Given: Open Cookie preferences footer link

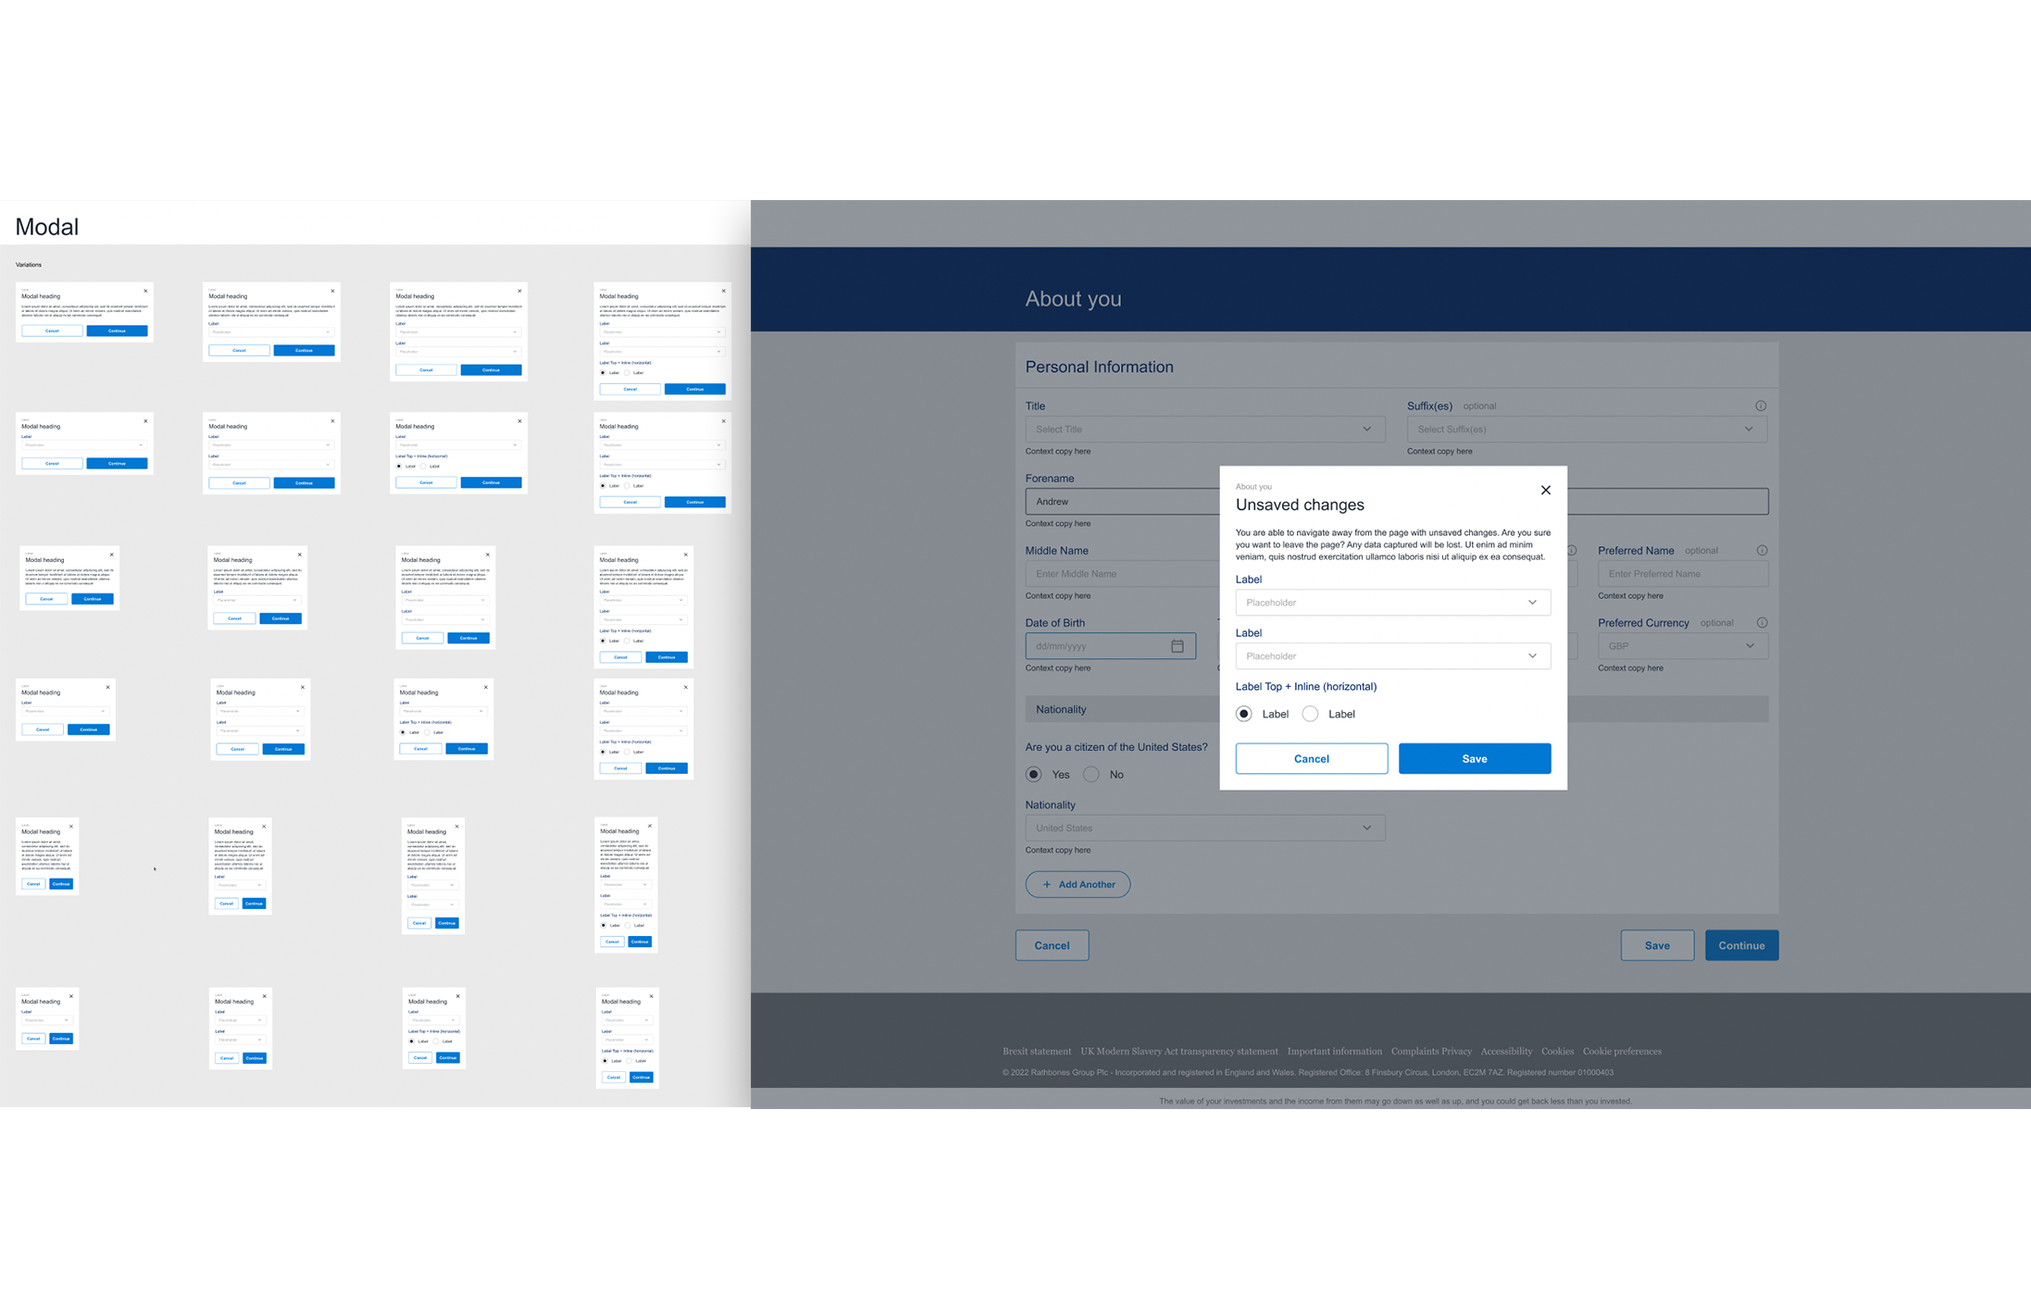Looking at the screenshot, I should point(1621,1051).
